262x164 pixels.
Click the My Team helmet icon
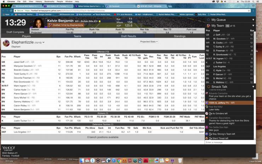pyautogui.click(x=209, y=26)
